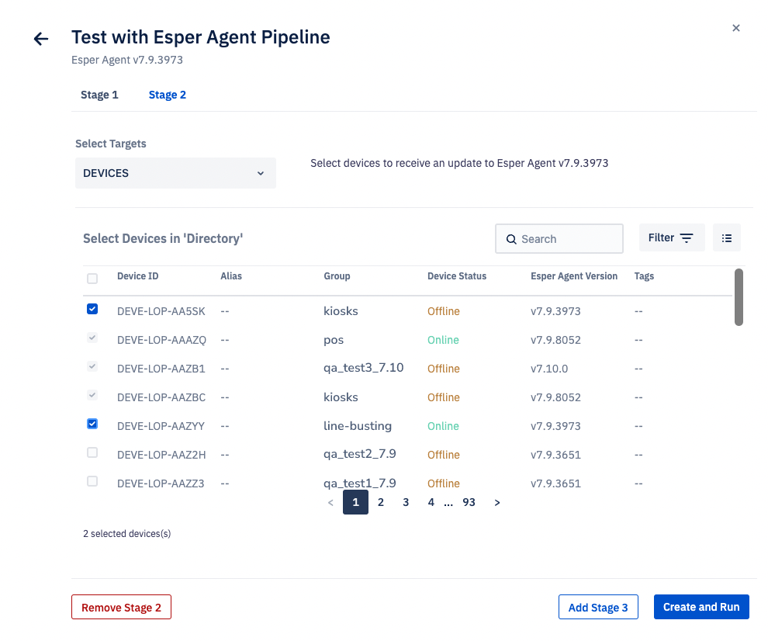Go to next page using right chevron

(x=497, y=503)
